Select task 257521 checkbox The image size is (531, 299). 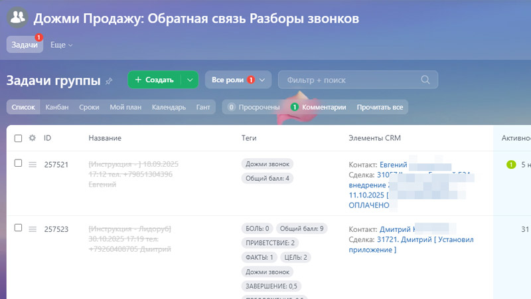[19, 163]
